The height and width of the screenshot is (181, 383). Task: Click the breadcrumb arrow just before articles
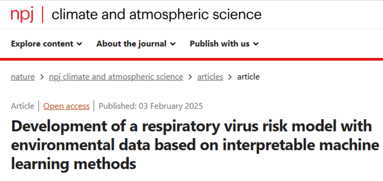190,77
